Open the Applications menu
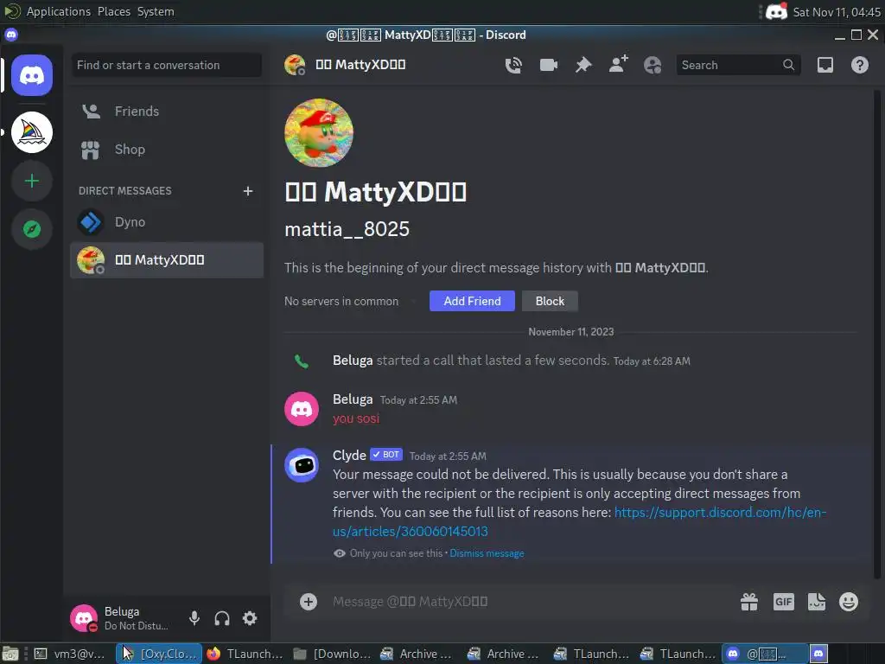This screenshot has width=885, height=664. point(58,11)
